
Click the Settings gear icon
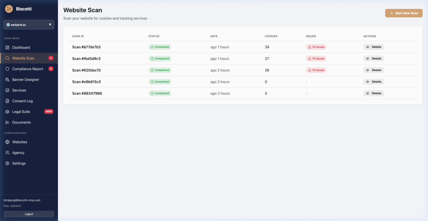click(7, 163)
